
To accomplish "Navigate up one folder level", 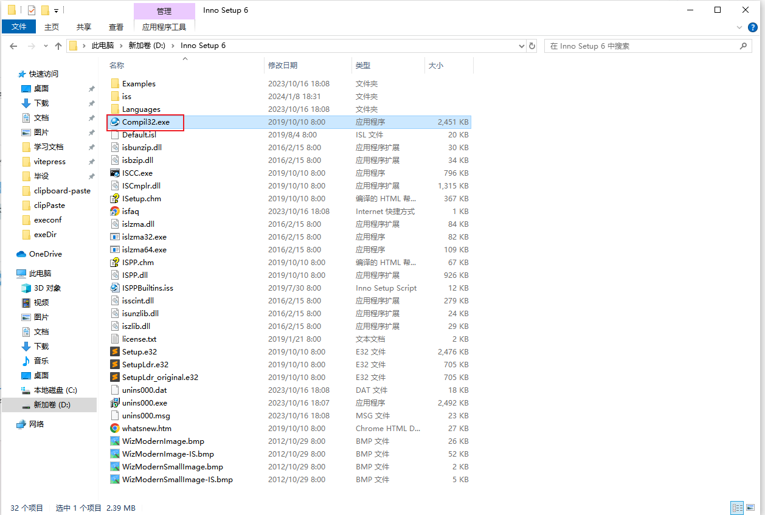I will coord(58,46).
